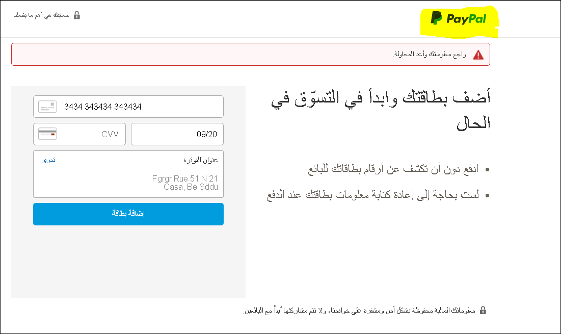Focus the CVV input field

(x=79, y=134)
